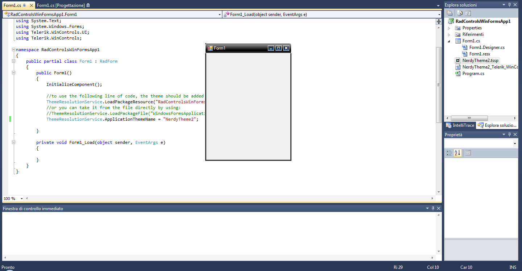Click the "Ri 29" status bar entry

[x=398, y=267]
